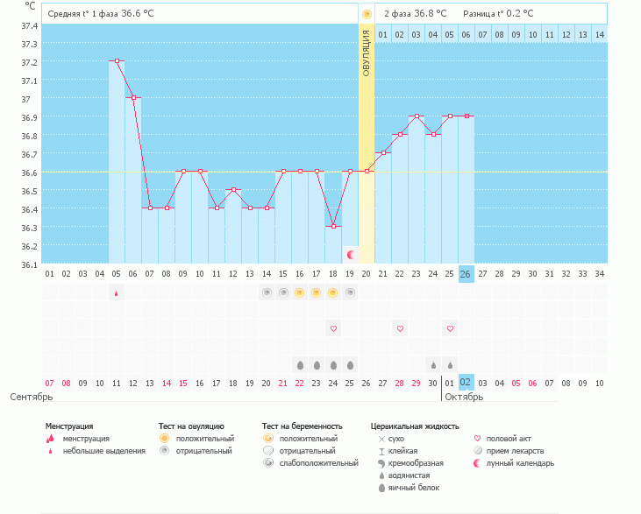Click the 'Октябрь' month label
The width and height of the screenshot is (641, 514).
(x=464, y=397)
